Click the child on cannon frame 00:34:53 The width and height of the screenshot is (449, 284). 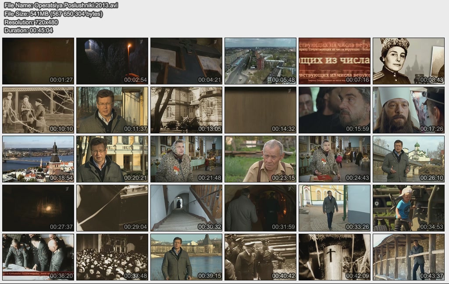point(409,208)
